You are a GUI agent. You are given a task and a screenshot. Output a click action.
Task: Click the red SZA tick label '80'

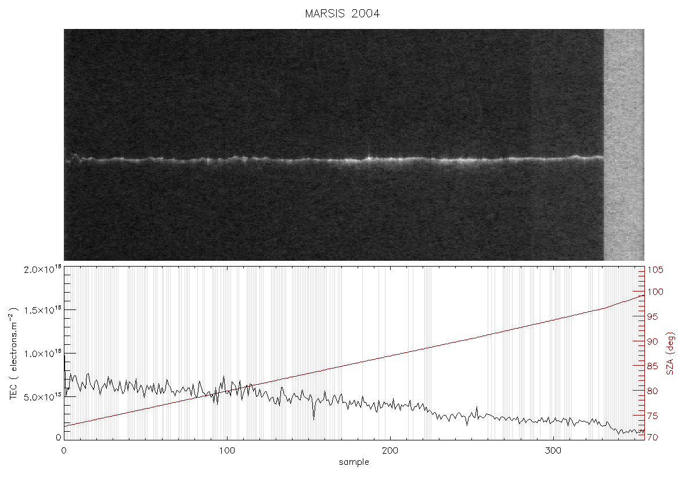[652, 391]
